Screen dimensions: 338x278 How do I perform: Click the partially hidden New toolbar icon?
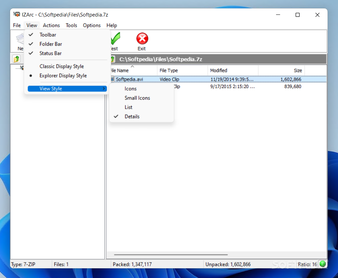(20, 39)
